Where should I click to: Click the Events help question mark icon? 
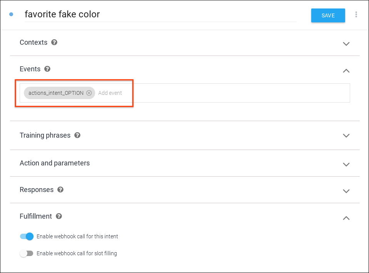[x=47, y=69]
